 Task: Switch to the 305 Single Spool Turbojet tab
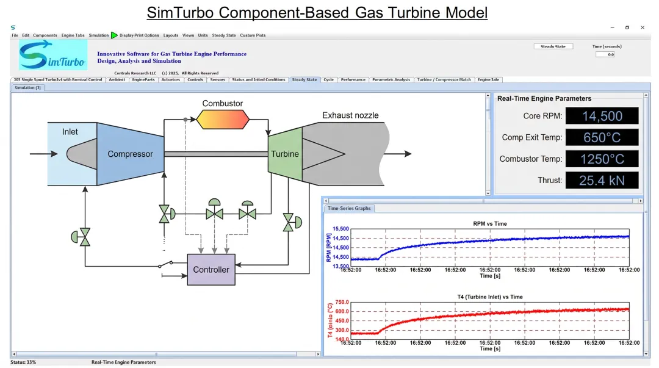pos(57,79)
